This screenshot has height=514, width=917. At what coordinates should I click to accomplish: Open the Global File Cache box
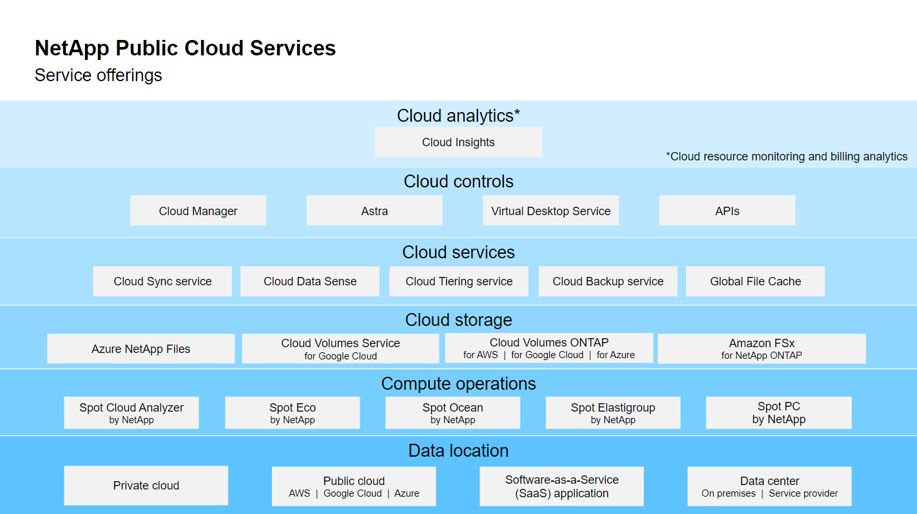(x=755, y=281)
